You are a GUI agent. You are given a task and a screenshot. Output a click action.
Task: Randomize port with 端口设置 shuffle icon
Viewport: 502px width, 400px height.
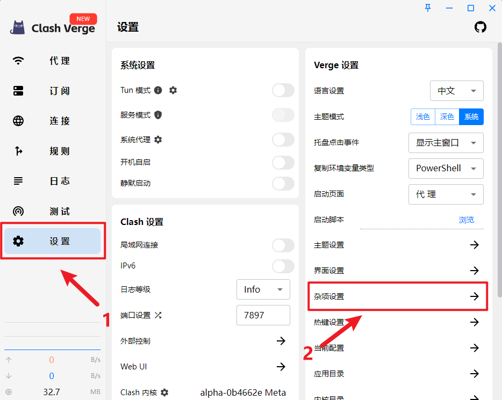(158, 315)
